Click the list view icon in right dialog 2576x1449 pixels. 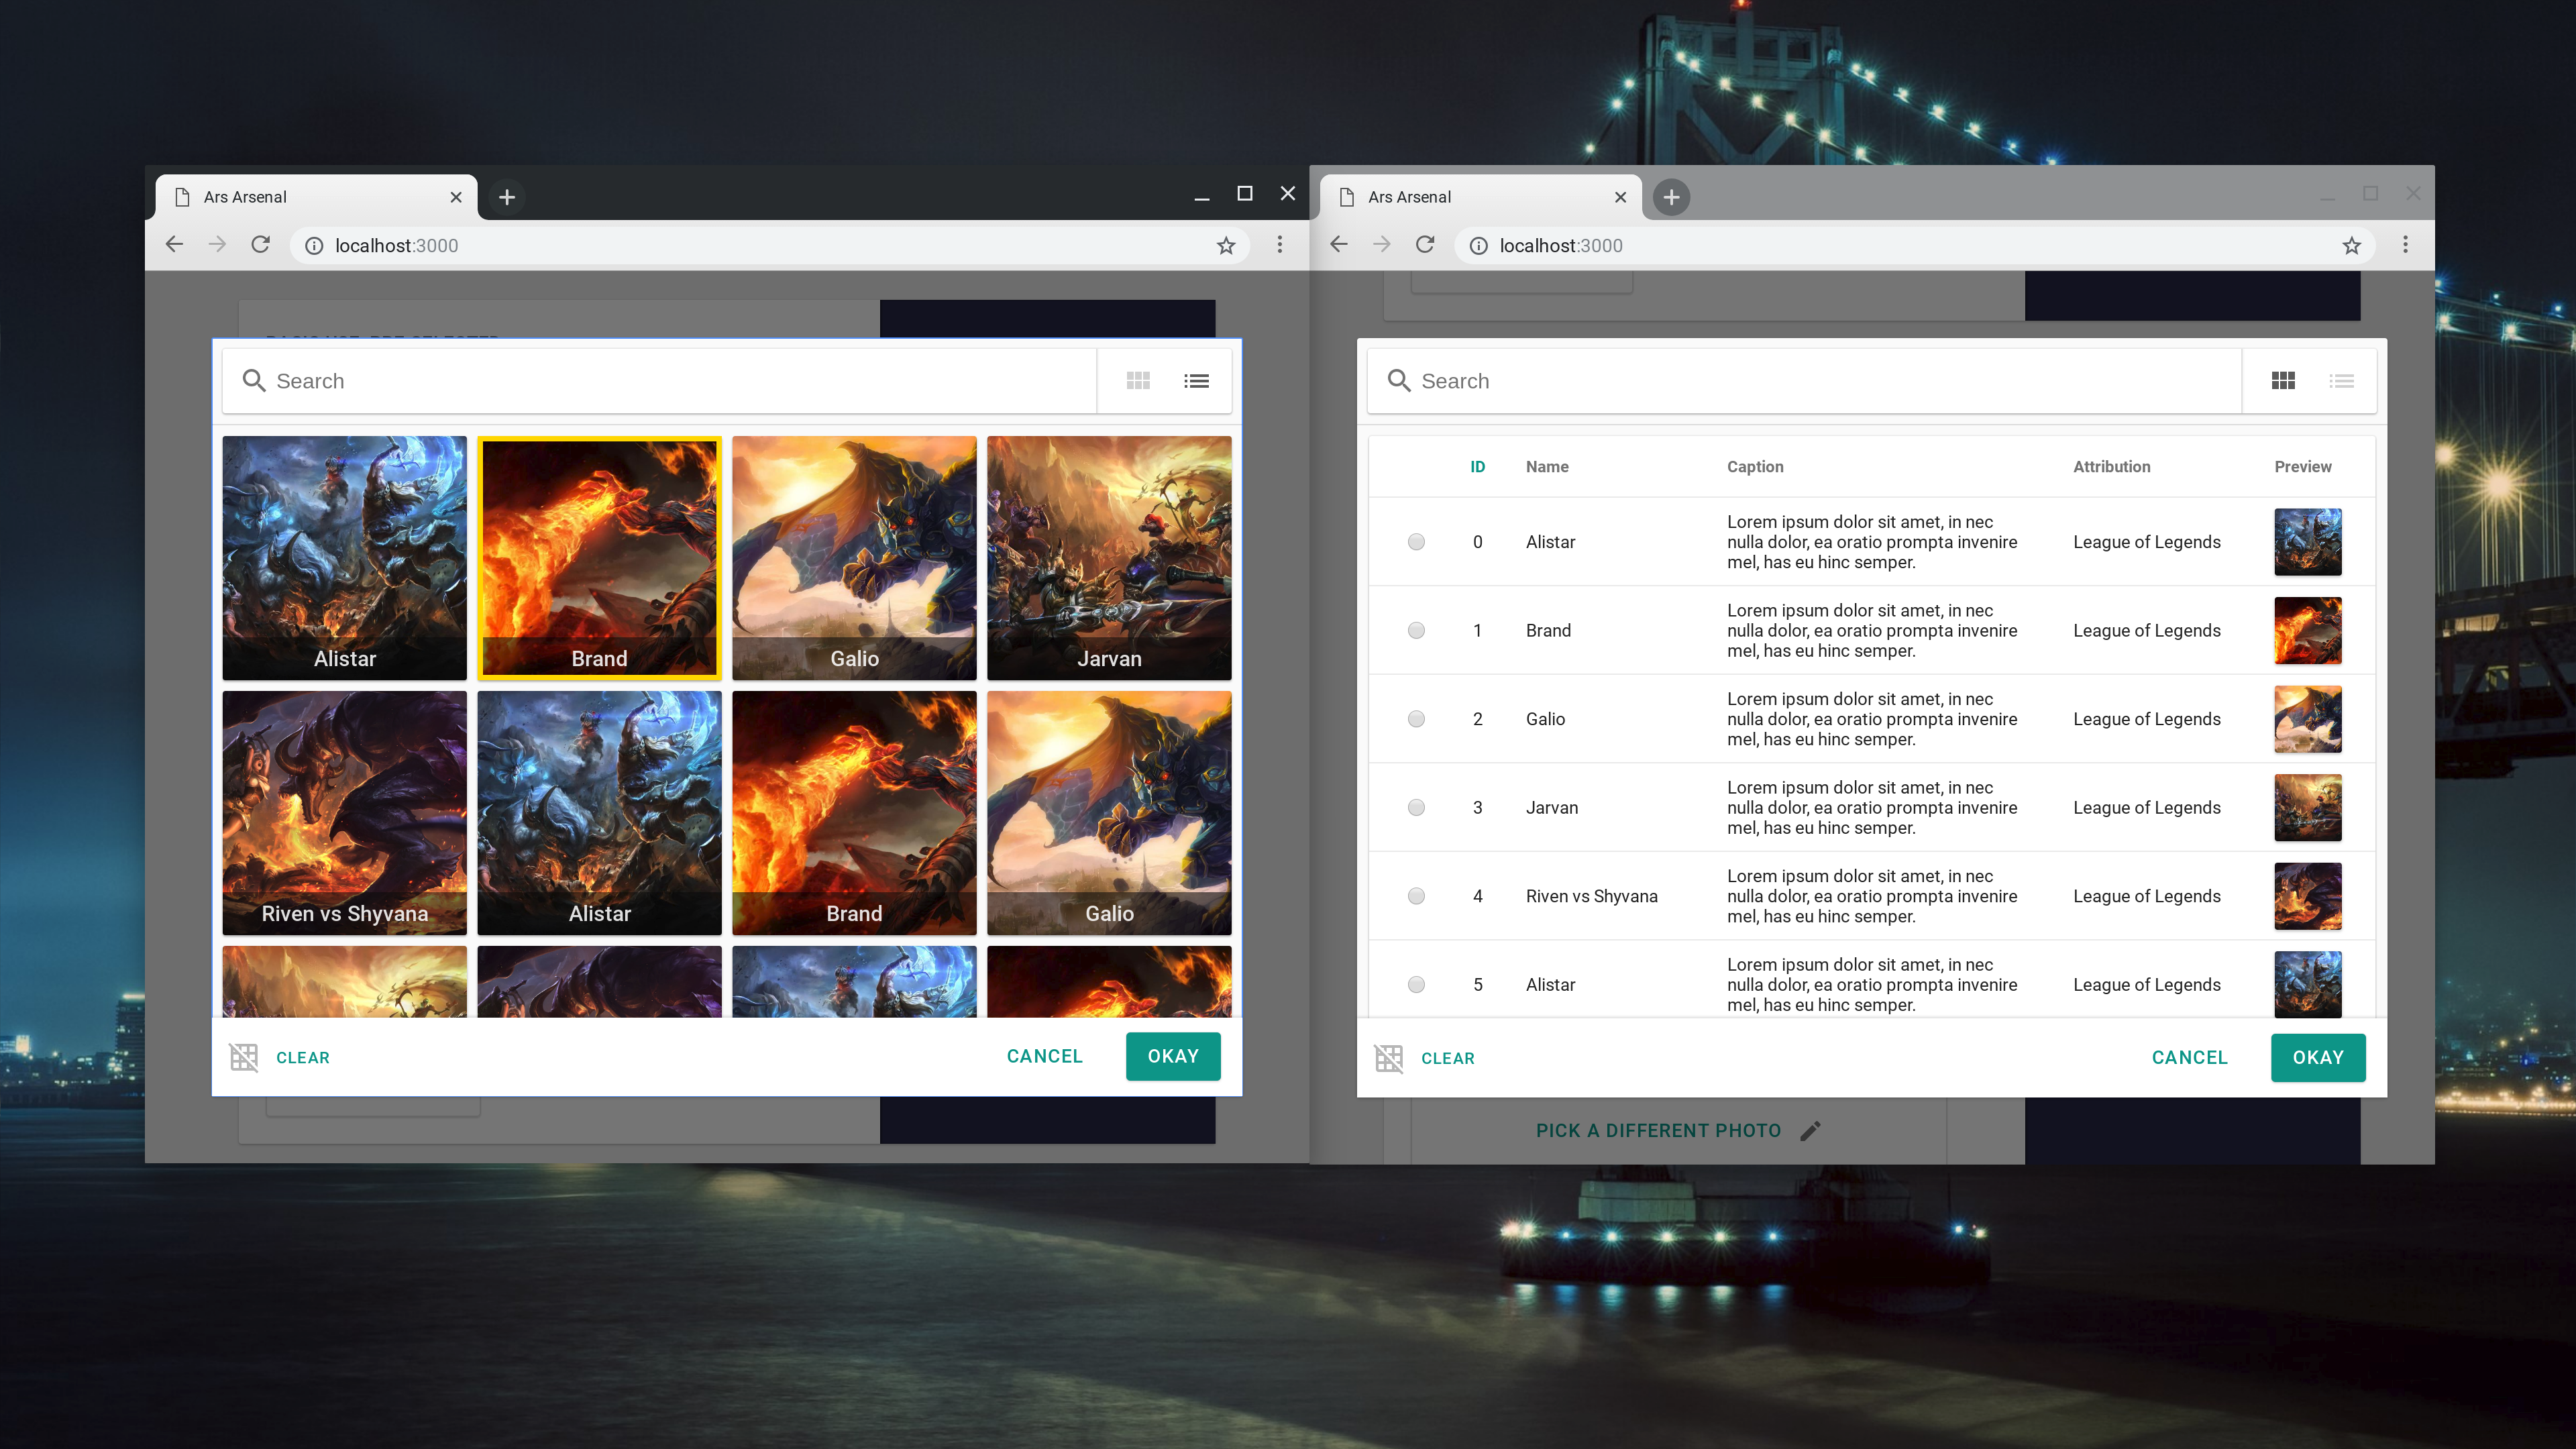coord(2341,381)
